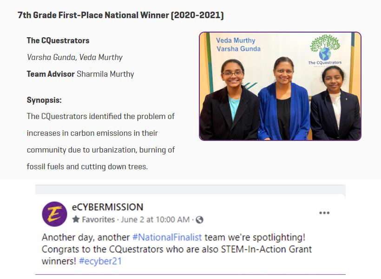
Task: Click the Favorites label in post header
Action: point(98,219)
